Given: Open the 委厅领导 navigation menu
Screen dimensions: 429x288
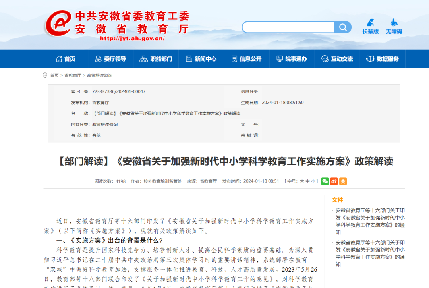Looking at the screenshot, I should [x=111, y=58].
